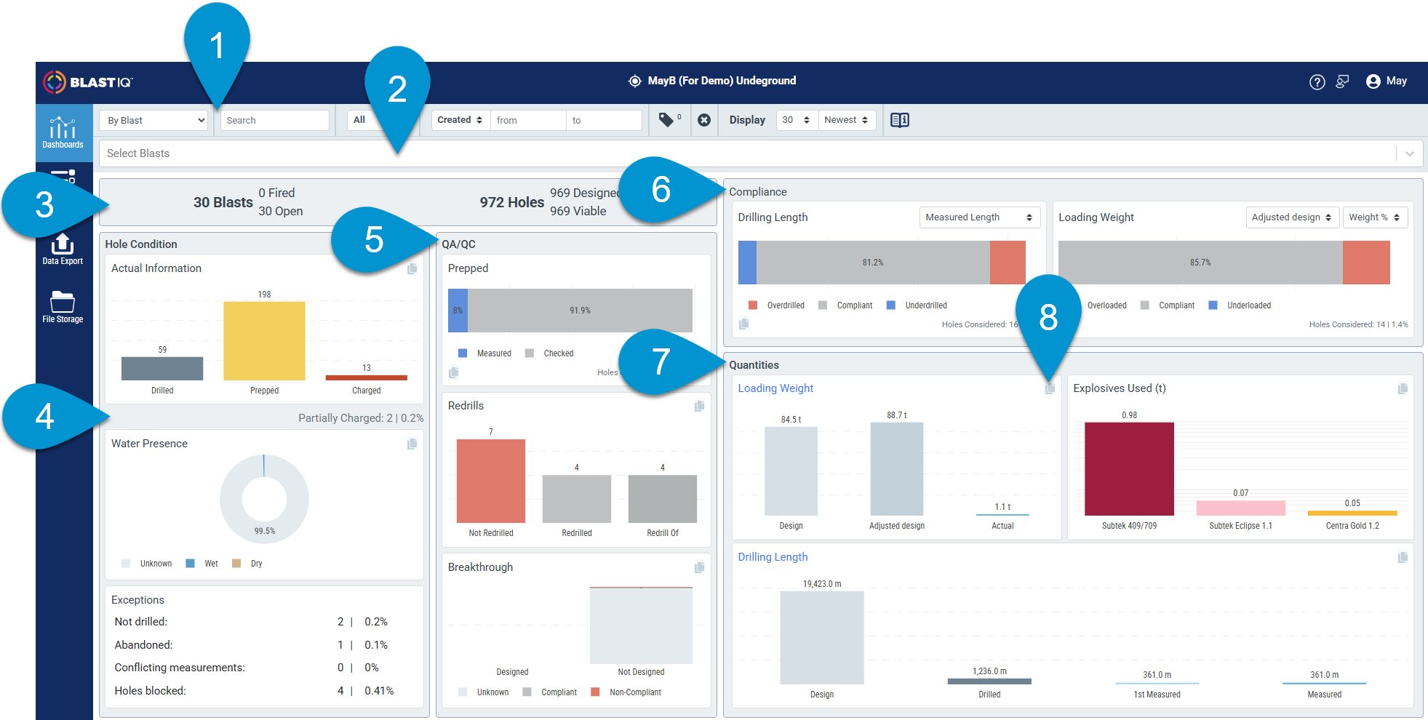Screen dimensions: 1428x720
Task: Open the Dashboards sidebar icon
Action: 63,132
